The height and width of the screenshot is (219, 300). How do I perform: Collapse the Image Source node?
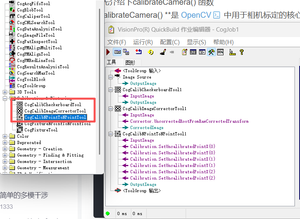[x=111, y=77]
